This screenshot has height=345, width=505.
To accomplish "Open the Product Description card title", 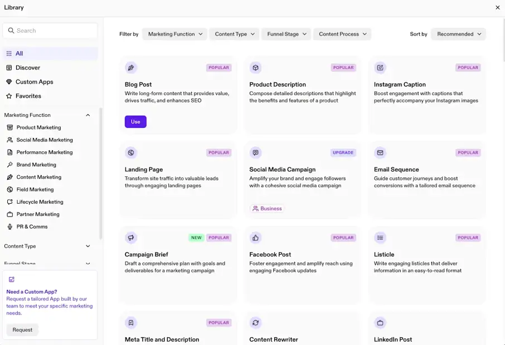I will point(277,85).
